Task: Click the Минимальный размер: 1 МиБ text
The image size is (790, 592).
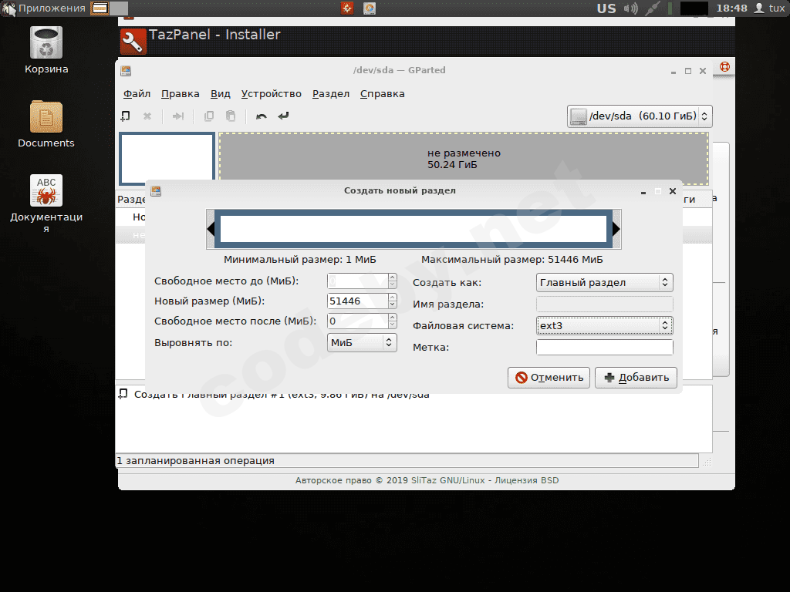Action: (300, 260)
